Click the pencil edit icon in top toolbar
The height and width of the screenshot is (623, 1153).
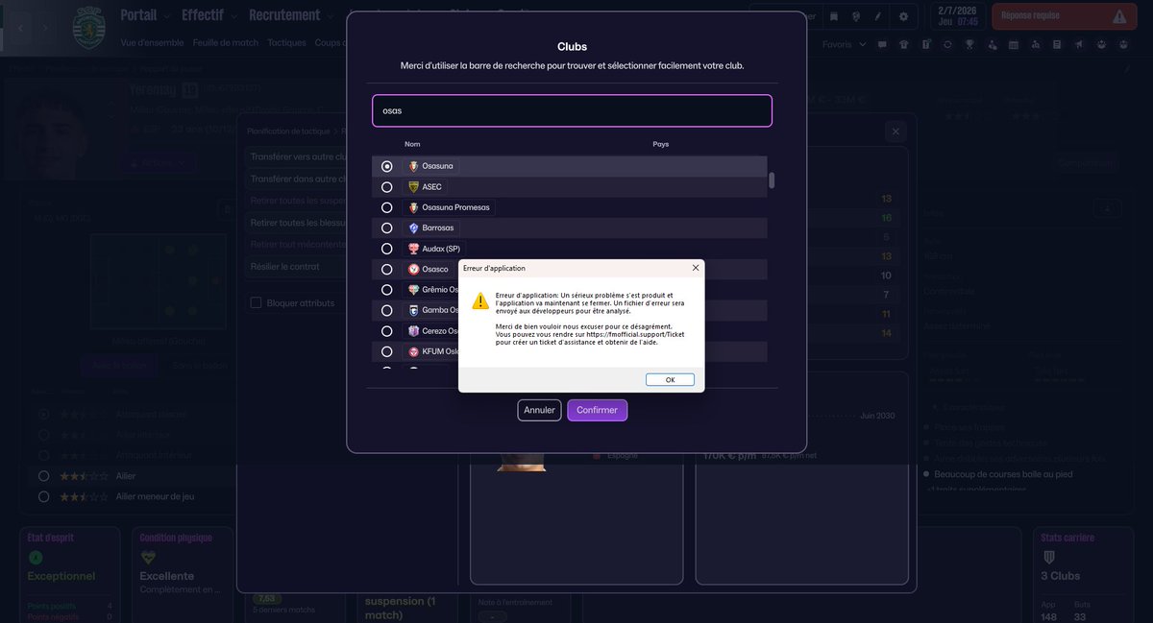point(877,16)
